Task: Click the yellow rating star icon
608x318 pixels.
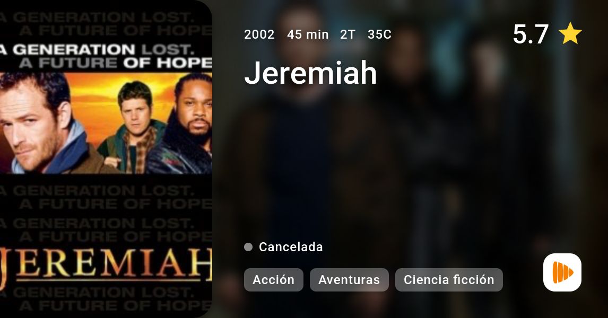Action: tap(570, 33)
